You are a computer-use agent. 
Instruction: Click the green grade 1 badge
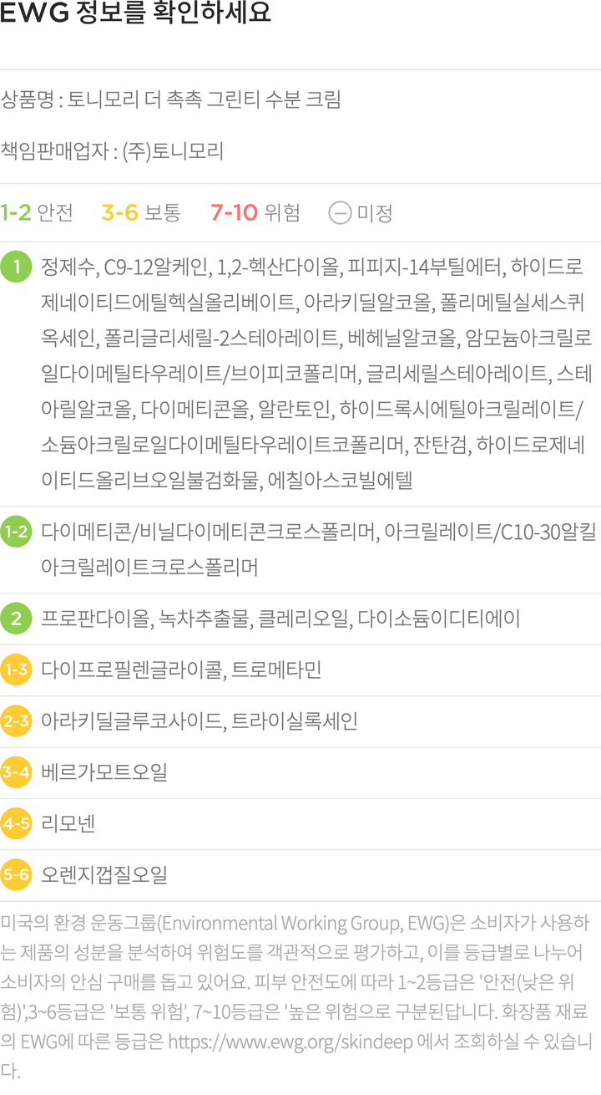[x=17, y=267]
